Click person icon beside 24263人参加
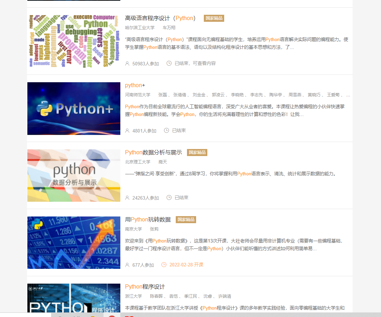 pyautogui.click(x=127, y=198)
